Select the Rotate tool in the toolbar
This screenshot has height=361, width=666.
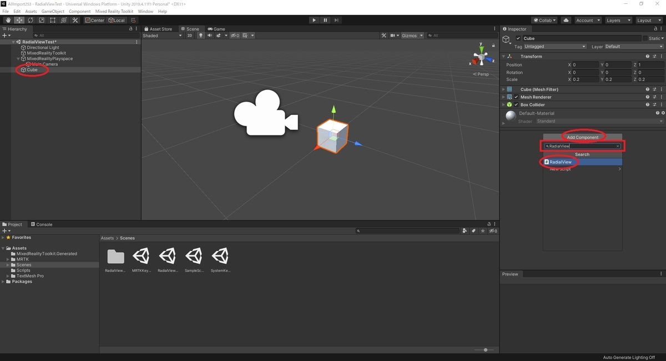(30, 20)
